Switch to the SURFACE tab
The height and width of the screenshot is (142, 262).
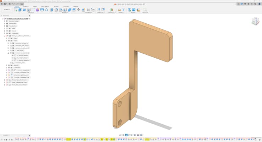click(26, 6)
